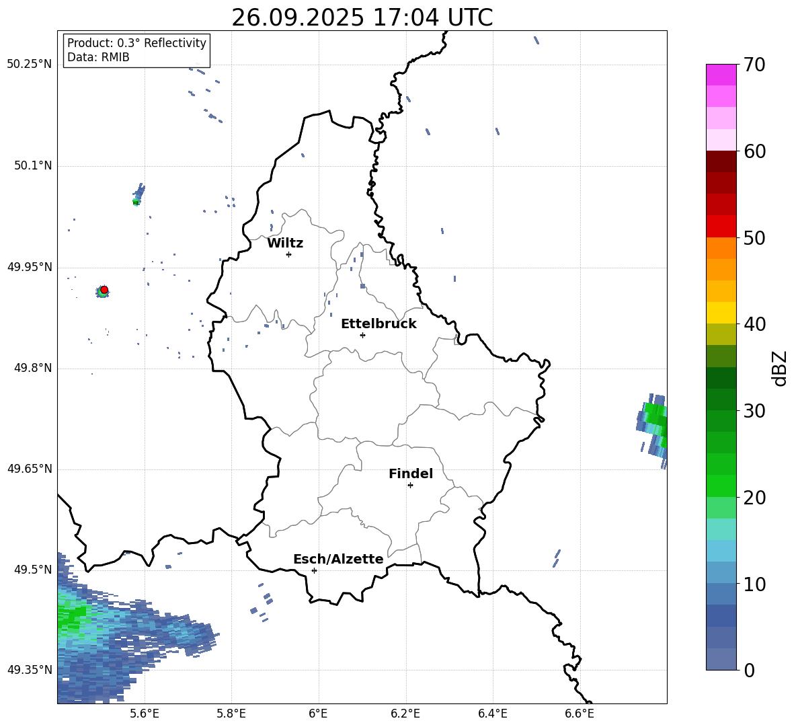The width and height of the screenshot is (796, 727).
Task: Click the colorbar label 20
Action: pyautogui.click(x=754, y=498)
